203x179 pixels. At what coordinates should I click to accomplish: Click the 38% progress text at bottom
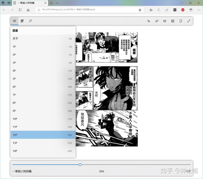tap(101, 171)
